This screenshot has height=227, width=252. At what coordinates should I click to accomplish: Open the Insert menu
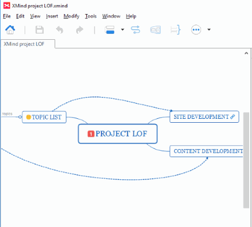pos(52,16)
